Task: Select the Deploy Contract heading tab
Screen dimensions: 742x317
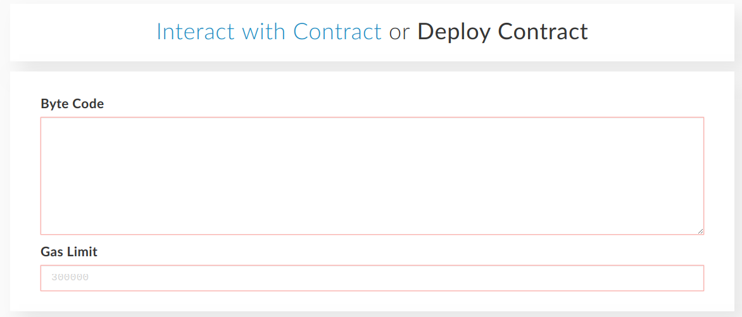Action: pos(503,32)
